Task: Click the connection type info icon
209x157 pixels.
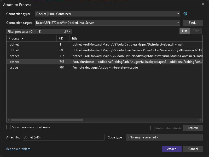Action: point(185,14)
